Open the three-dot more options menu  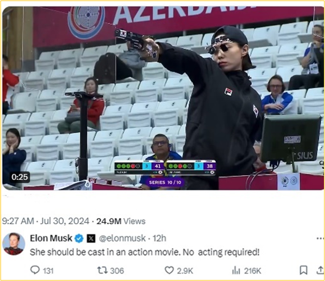pyautogui.click(x=320, y=239)
